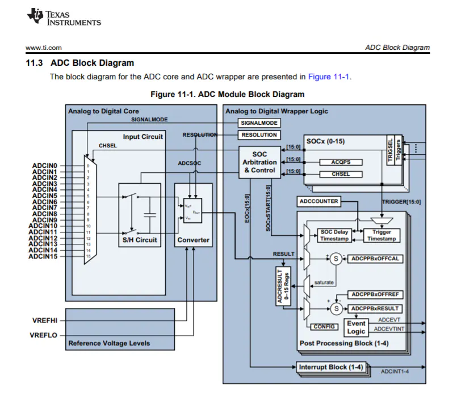Image resolution: width=461 pixels, height=398 pixels.
Task: Click the ADCPPBxRESULT box
Action: coord(375,308)
